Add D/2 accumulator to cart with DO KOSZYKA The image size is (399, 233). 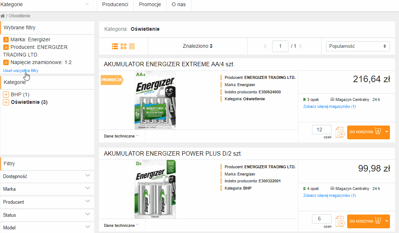(365, 221)
